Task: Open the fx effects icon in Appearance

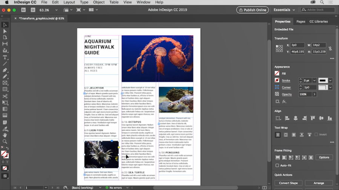Action: click(x=284, y=101)
